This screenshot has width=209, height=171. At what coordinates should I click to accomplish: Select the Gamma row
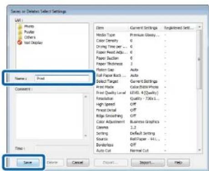(x=146, y=127)
